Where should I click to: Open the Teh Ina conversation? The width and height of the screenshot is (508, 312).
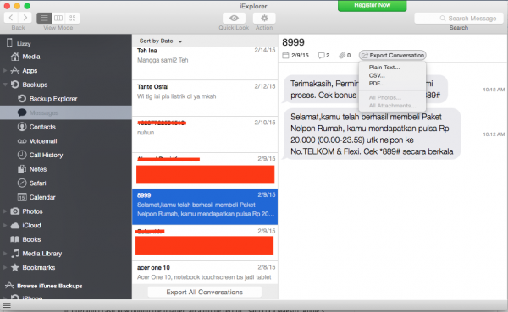click(205, 63)
